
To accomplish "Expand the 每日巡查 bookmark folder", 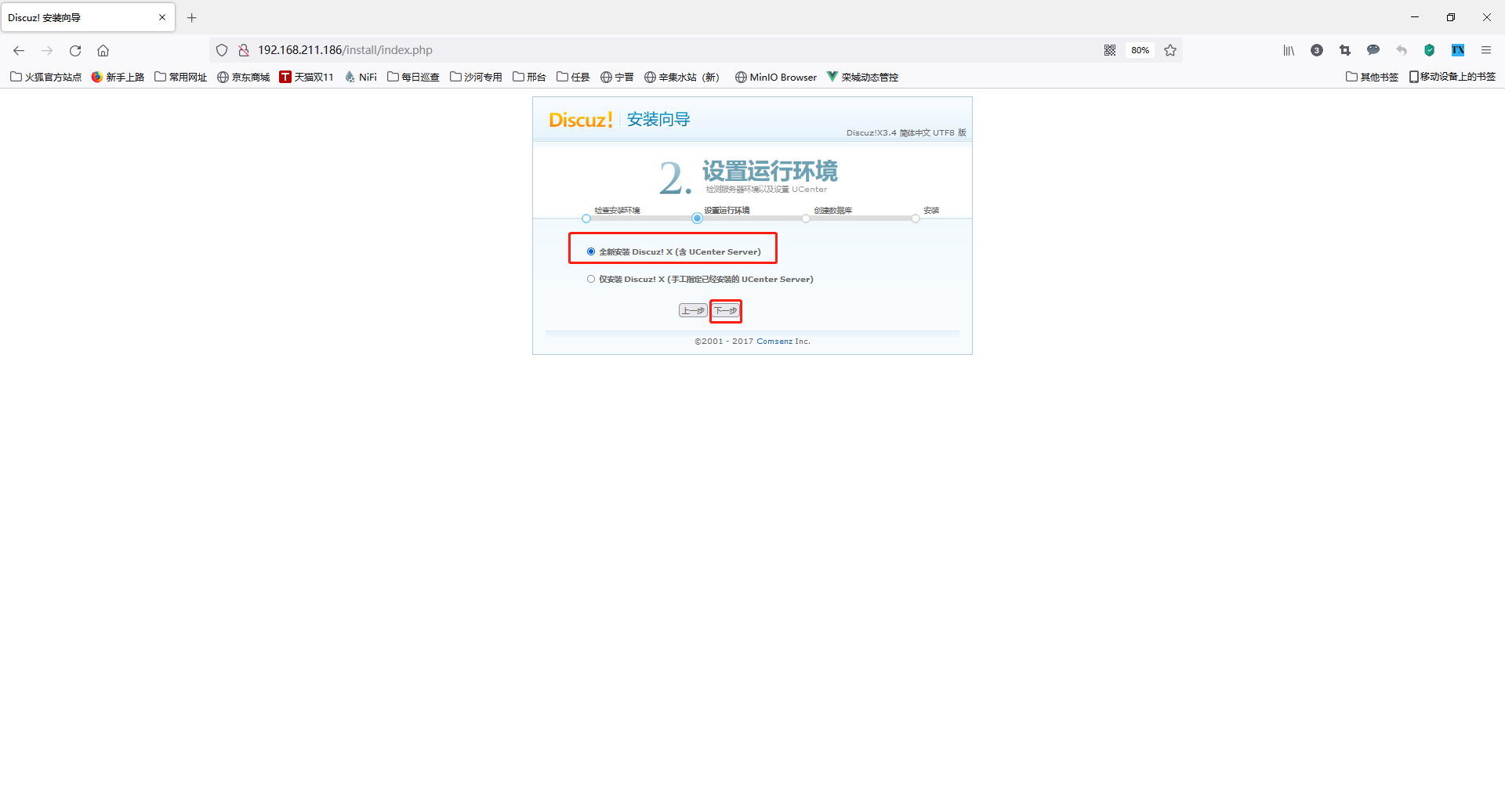I will (414, 77).
